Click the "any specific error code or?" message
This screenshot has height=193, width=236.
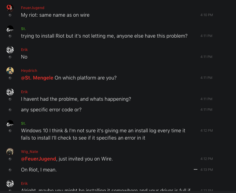click(x=51, y=110)
